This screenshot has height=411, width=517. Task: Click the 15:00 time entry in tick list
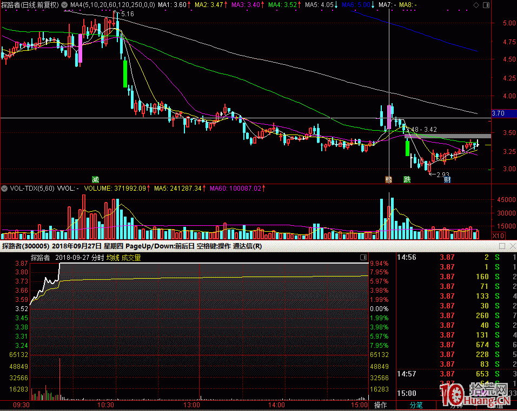(x=407, y=393)
